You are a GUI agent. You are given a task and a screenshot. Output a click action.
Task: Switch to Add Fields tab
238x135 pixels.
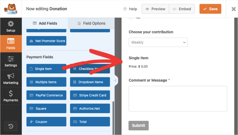(x=45, y=23)
